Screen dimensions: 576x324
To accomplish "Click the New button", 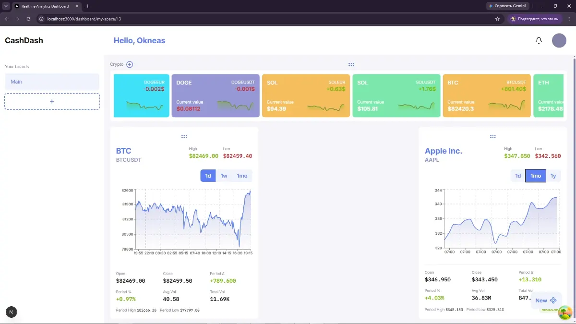I will point(546,300).
